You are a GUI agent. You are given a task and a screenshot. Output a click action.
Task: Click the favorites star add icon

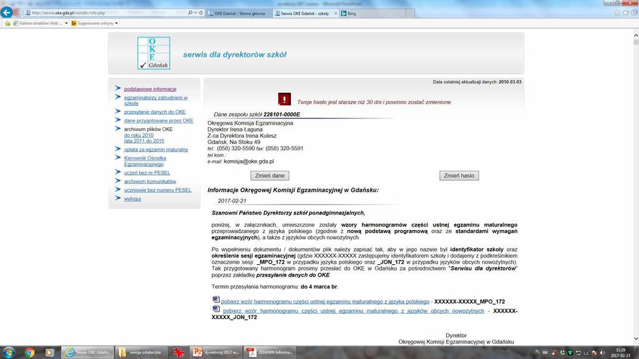point(7,23)
